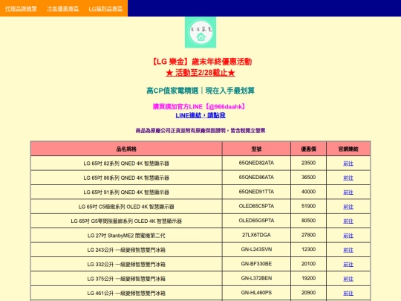Viewport: 401px width, 301px height.
Task: Click the store logo house icon
Action: coord(200,33)
